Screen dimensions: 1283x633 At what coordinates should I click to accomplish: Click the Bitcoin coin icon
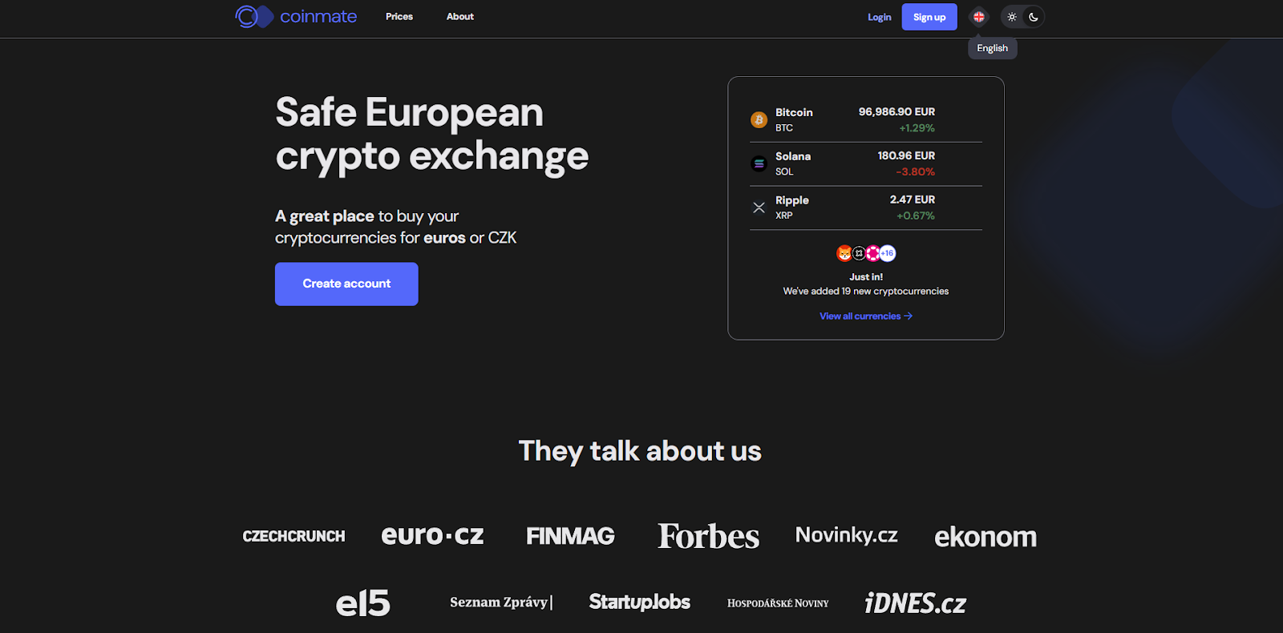(x=759, y=120)
